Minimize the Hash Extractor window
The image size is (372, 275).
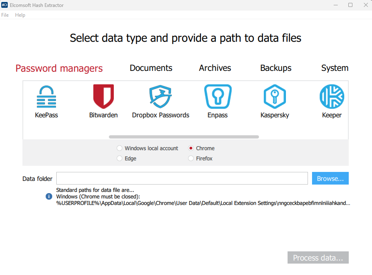click(336, 5)
